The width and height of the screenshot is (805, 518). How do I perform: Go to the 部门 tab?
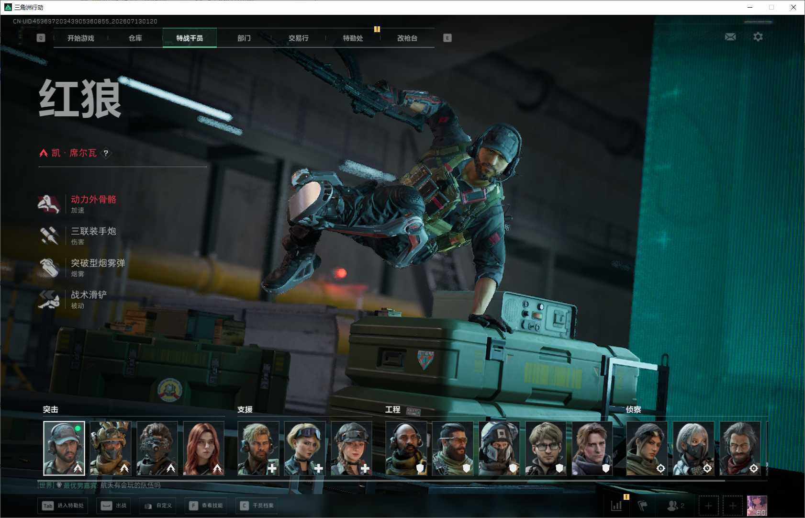[x=244, y=38]
